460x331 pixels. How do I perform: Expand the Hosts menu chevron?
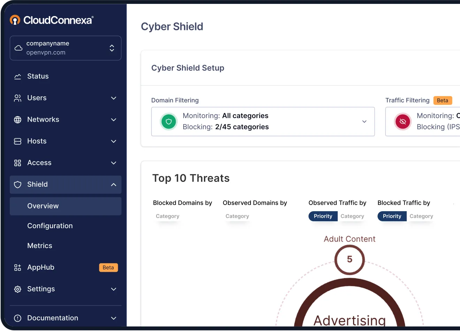point(114,141)
